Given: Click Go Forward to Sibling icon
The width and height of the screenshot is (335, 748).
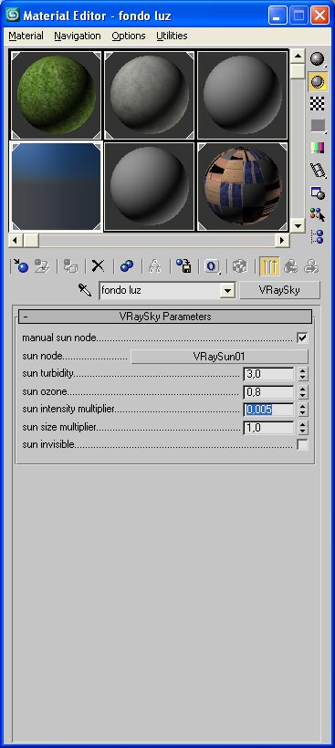Looking at the screenshot, I should coord(311,266).
